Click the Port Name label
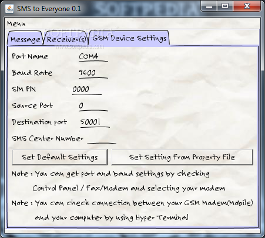The image size is (265, 238). coord(30,56)
